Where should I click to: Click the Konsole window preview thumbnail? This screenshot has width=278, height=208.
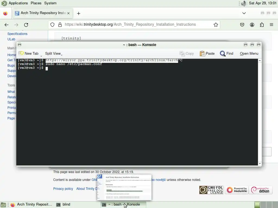point(124,187)
